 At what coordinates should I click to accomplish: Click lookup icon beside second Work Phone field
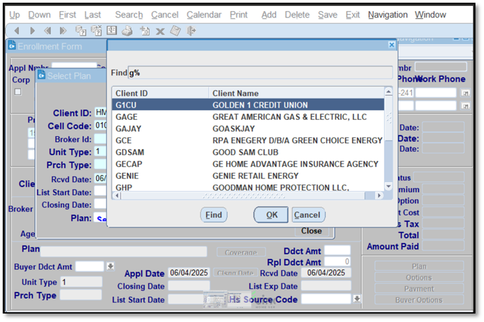(466, 106)
